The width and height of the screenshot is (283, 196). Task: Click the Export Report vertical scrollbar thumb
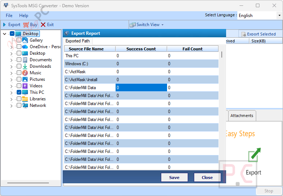pos(222,54)
